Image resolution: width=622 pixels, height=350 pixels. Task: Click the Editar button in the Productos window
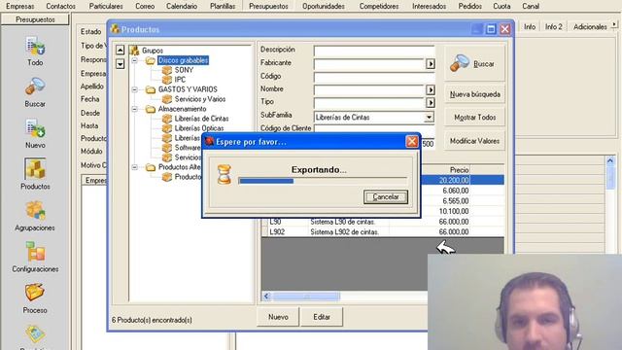coord(322,317)
